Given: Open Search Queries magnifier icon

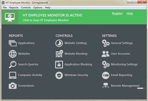Looking at the screenshot, I should pyautogui.click(x=13, y=64).
